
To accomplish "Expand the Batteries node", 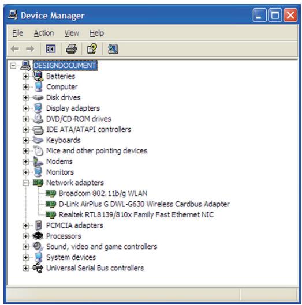I will [25, 76].
